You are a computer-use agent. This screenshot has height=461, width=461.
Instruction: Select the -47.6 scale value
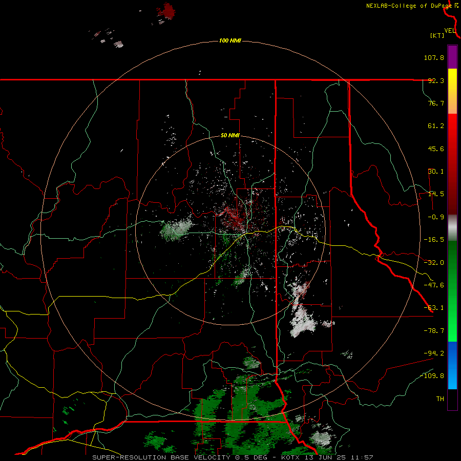(434, 285)
